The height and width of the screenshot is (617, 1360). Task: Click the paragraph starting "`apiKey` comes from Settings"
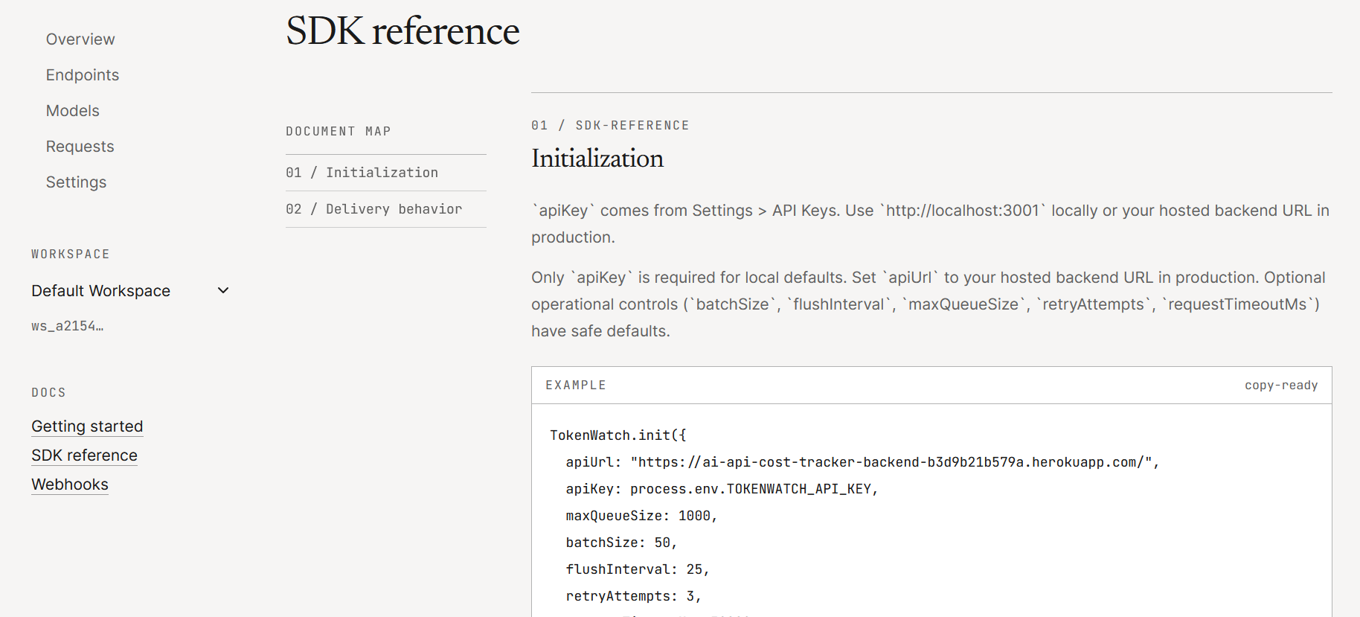[x=930, y=224]
